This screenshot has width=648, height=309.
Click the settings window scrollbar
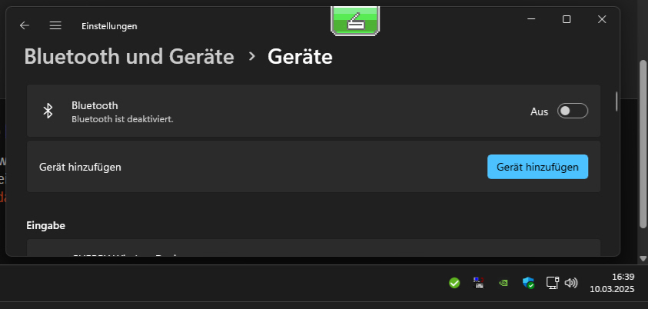click(x=616, y=101)
